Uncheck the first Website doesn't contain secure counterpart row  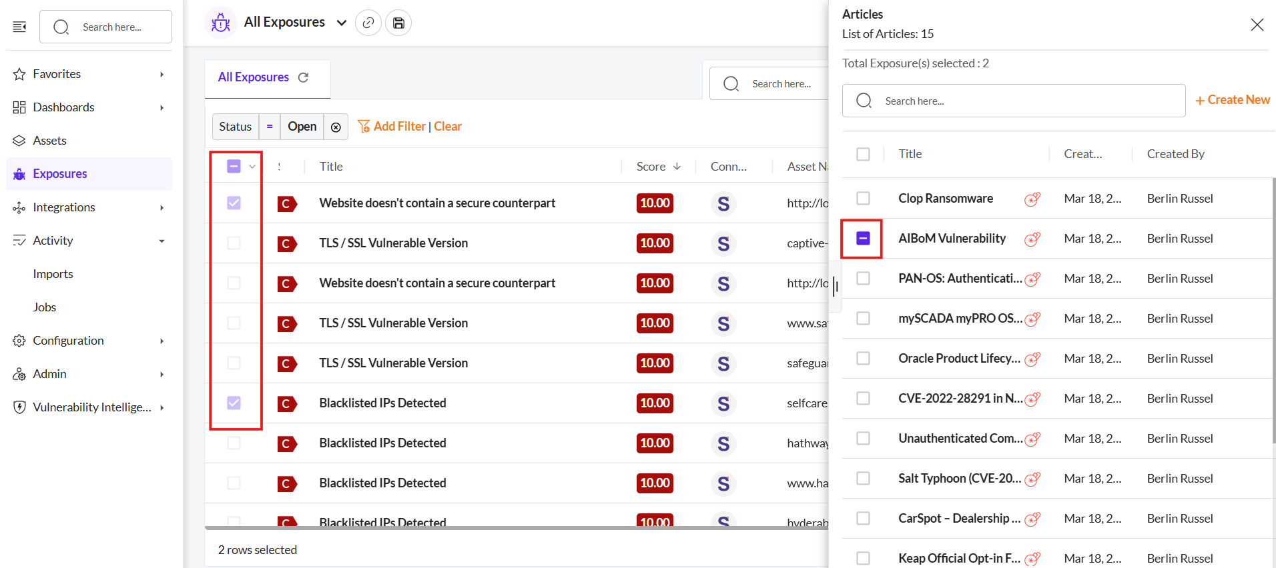tap(234, 203)
